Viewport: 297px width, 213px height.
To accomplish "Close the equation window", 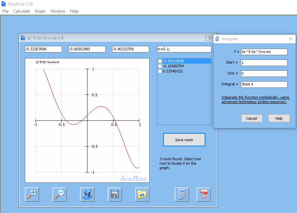I will click(210, 38).
